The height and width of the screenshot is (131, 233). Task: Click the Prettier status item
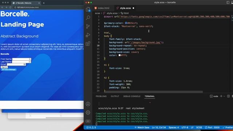pyautogui.click(x=228, y=127)
